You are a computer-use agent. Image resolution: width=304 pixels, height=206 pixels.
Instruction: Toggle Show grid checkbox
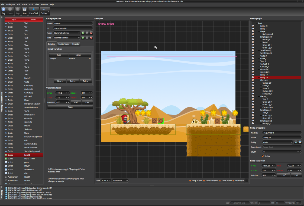coord(234,181)
